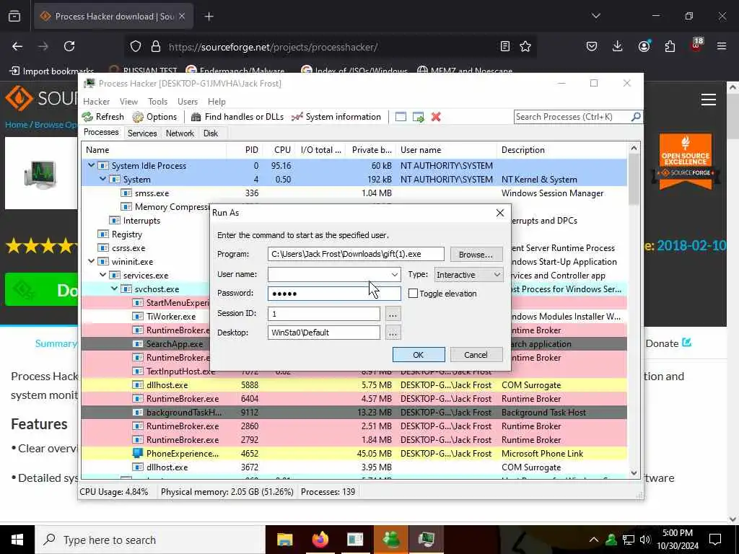Open the Options toolbar item
Image resolution: width=739 pixels, height=554 pixels.
pyautogui.click(x=154, y=117)
